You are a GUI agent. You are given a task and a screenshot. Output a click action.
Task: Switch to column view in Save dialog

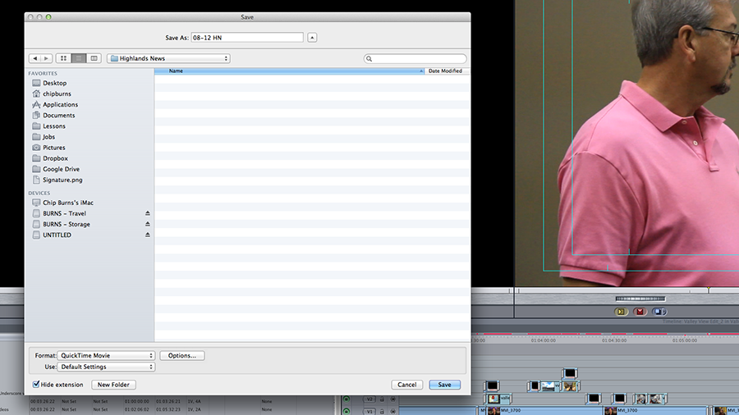pyautogui.click(x=94, y=58)
